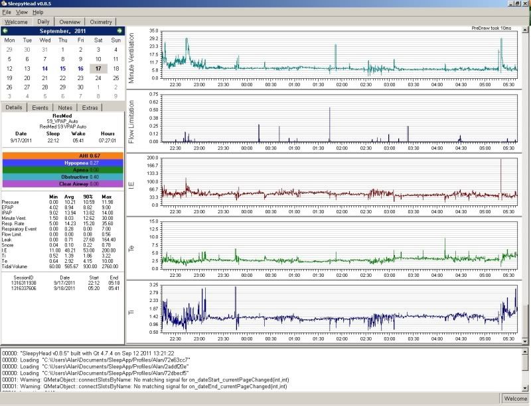531x406 pixels.
Task: Click inside the Ti graph
Action: pos(340,308)
